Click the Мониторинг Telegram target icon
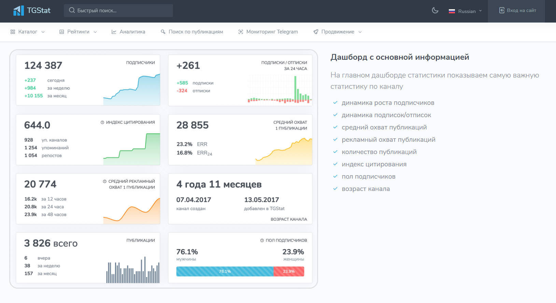The height and width of the screenshot is (303, 556). 241,32
